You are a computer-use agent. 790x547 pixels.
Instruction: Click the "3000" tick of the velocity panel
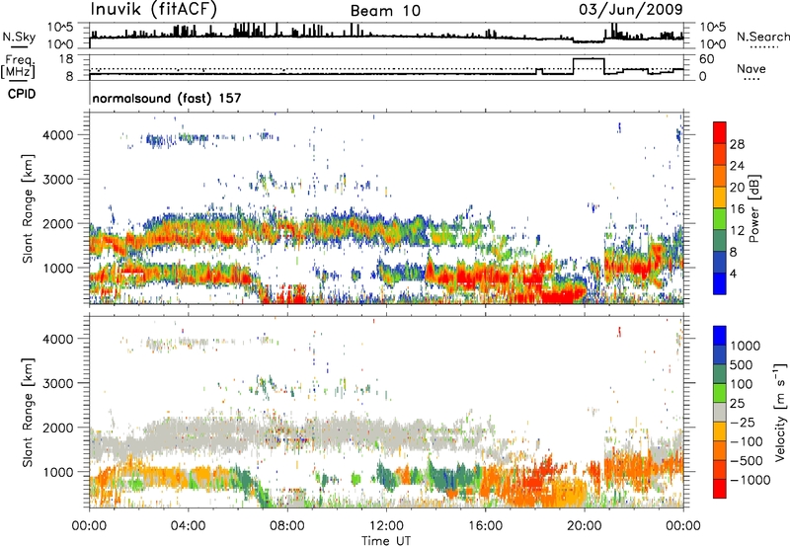58,383
